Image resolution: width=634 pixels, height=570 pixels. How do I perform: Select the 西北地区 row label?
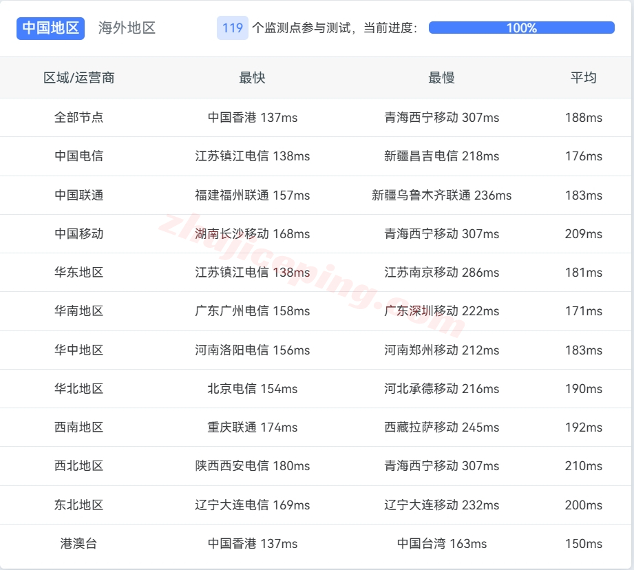pyautogui.click(x=79, y=465)
